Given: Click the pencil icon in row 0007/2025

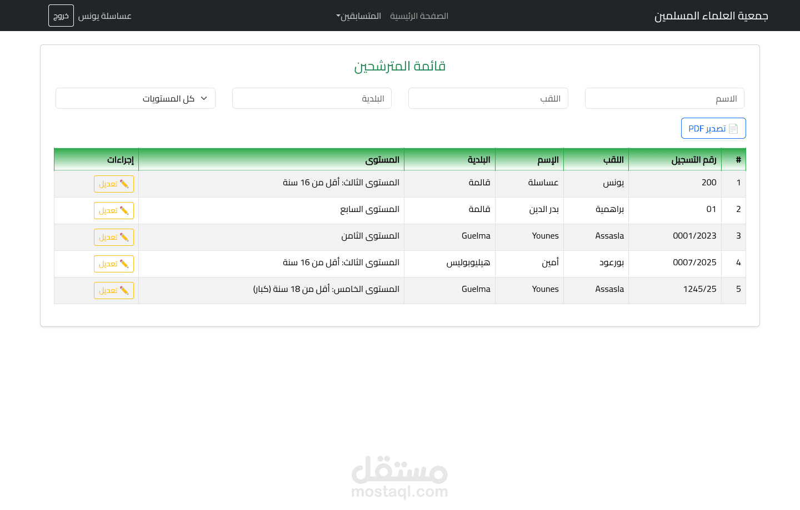Looking at the screenshot, I should tap(124, 264).
